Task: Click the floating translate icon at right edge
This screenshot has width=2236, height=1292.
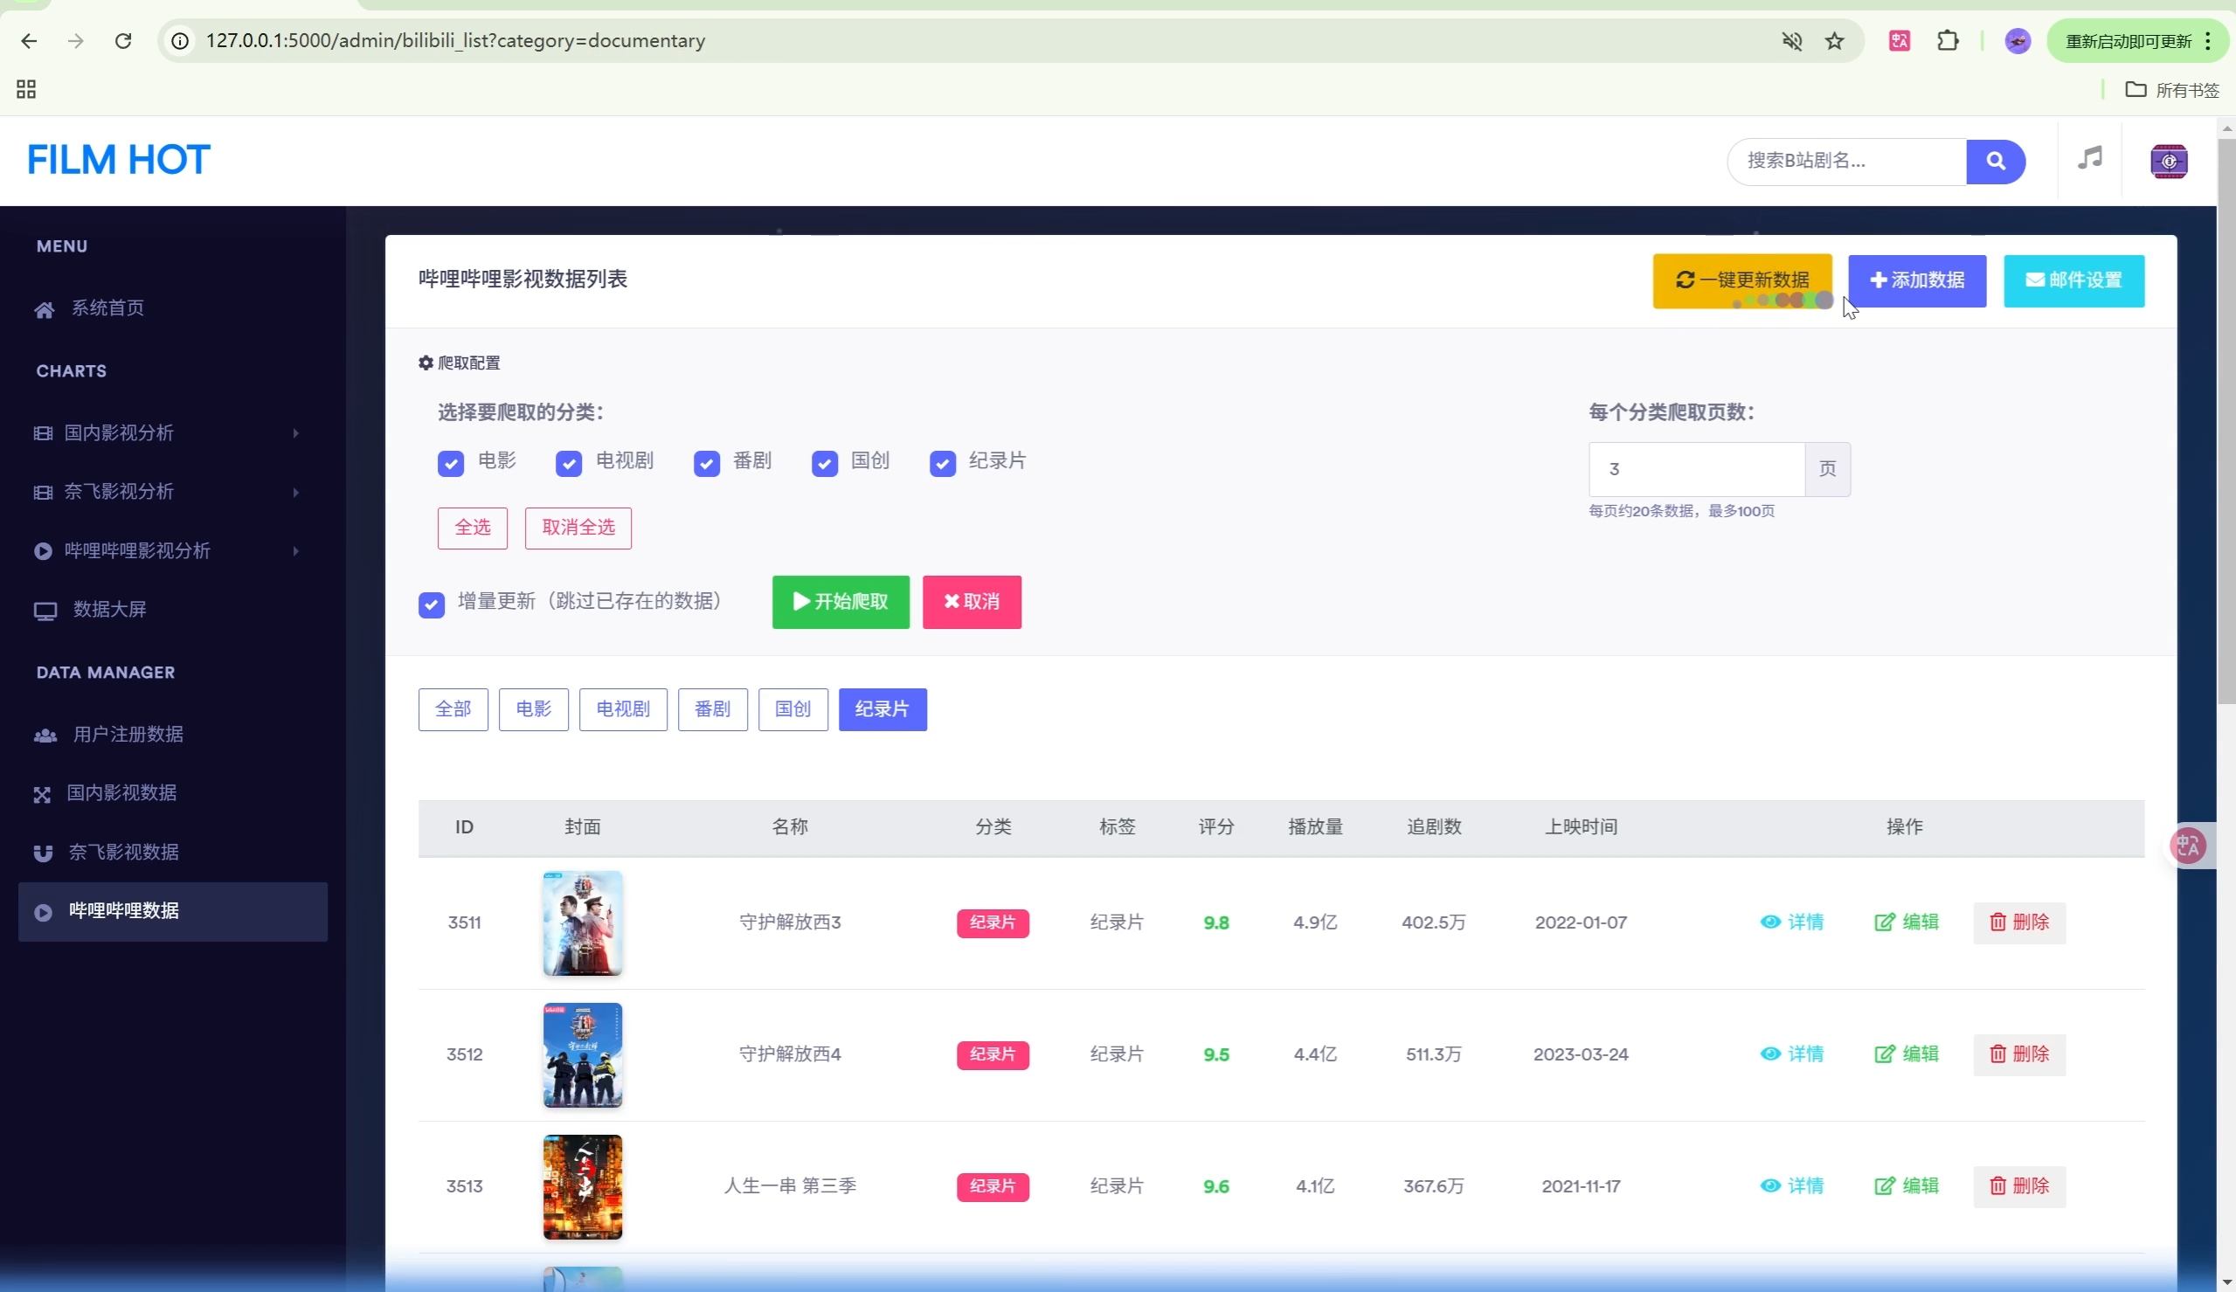Action: 2188,846
